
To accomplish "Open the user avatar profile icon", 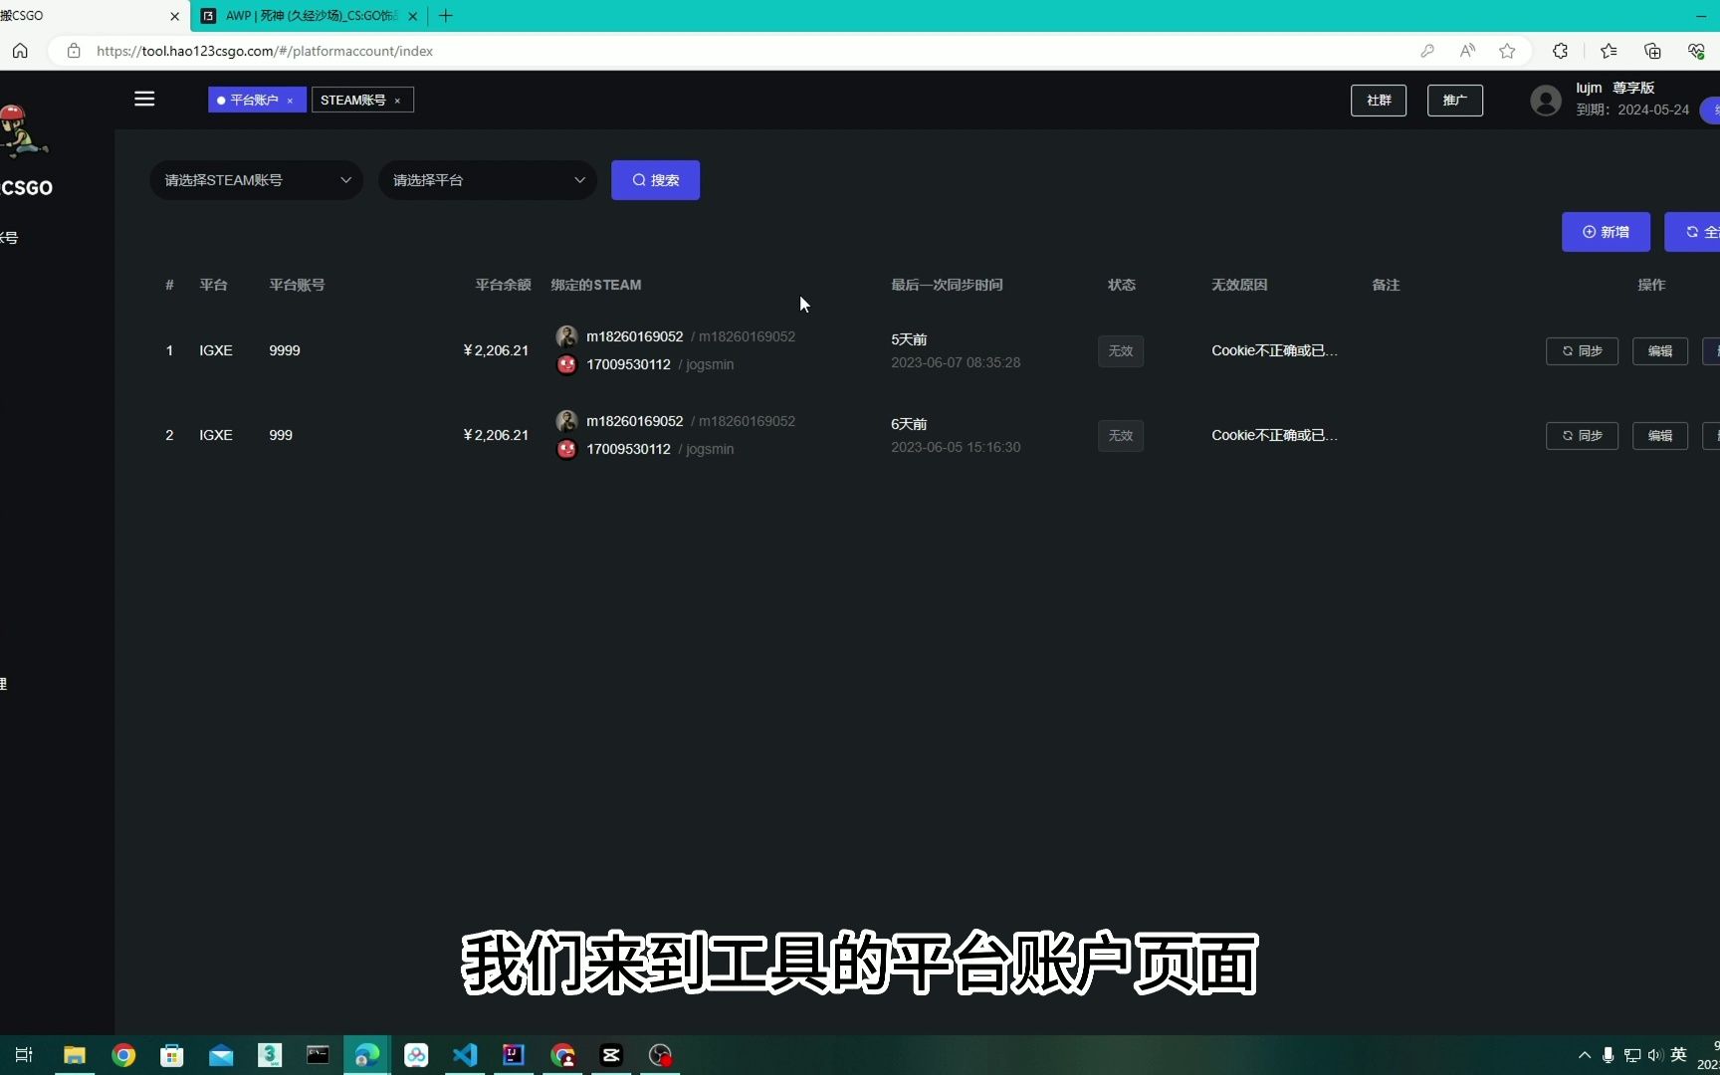I will coord(1546,100).
